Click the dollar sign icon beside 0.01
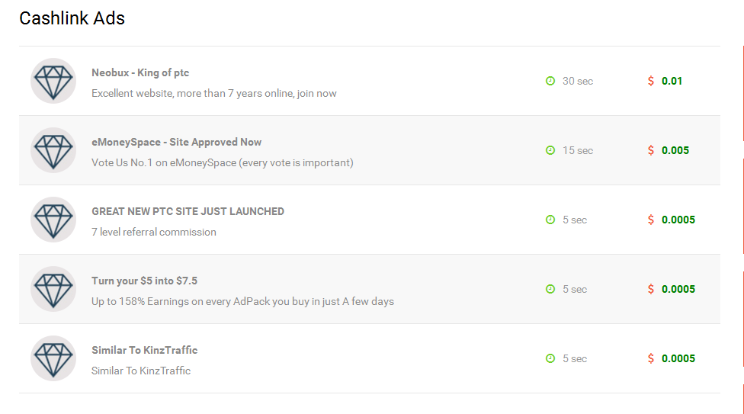This screenshot has height=414, width=744. click(x=650, y=81)
